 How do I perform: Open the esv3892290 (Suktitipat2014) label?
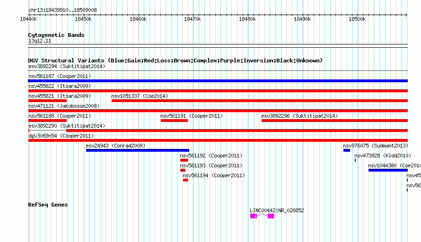67,126
